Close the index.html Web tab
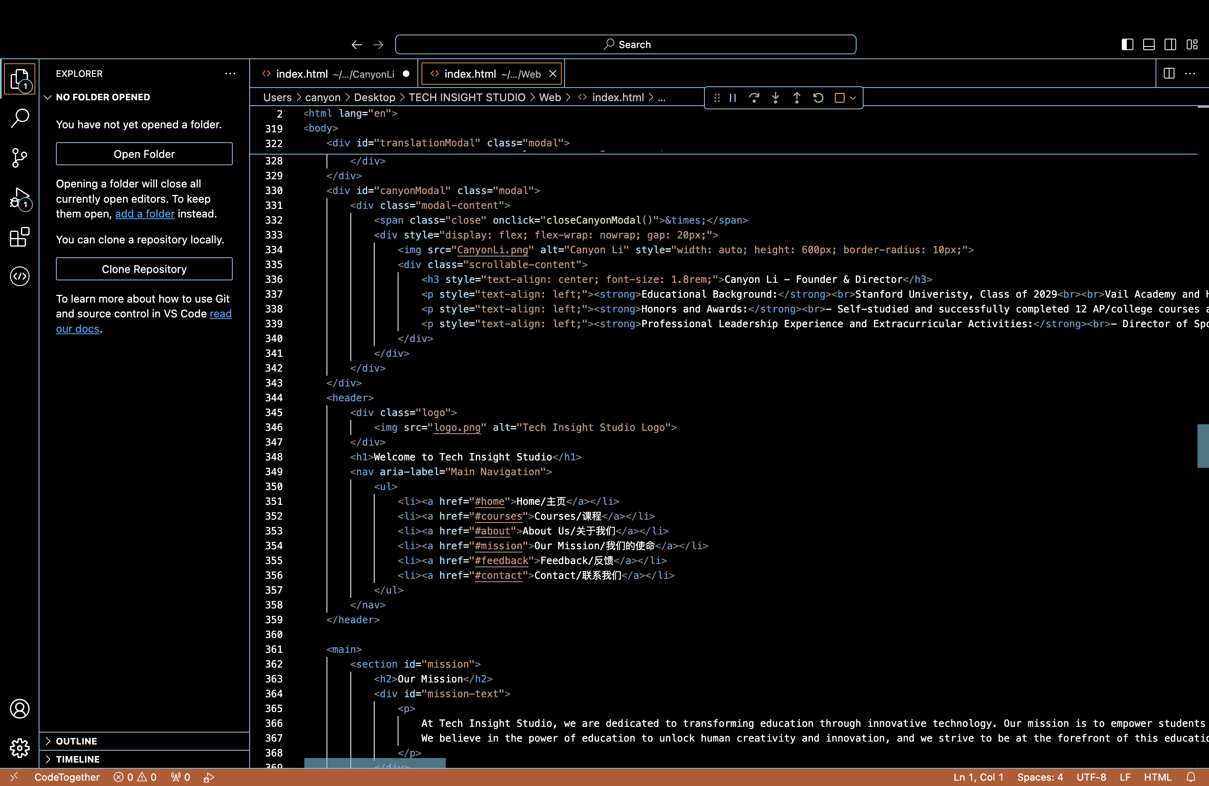Viewport: 1209px width, 786px height. pyautogui.click(x=553, y=74)
